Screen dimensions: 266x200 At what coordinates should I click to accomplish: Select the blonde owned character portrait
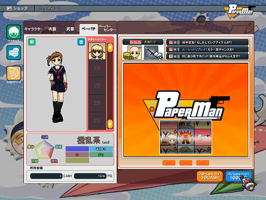point(97,51)
